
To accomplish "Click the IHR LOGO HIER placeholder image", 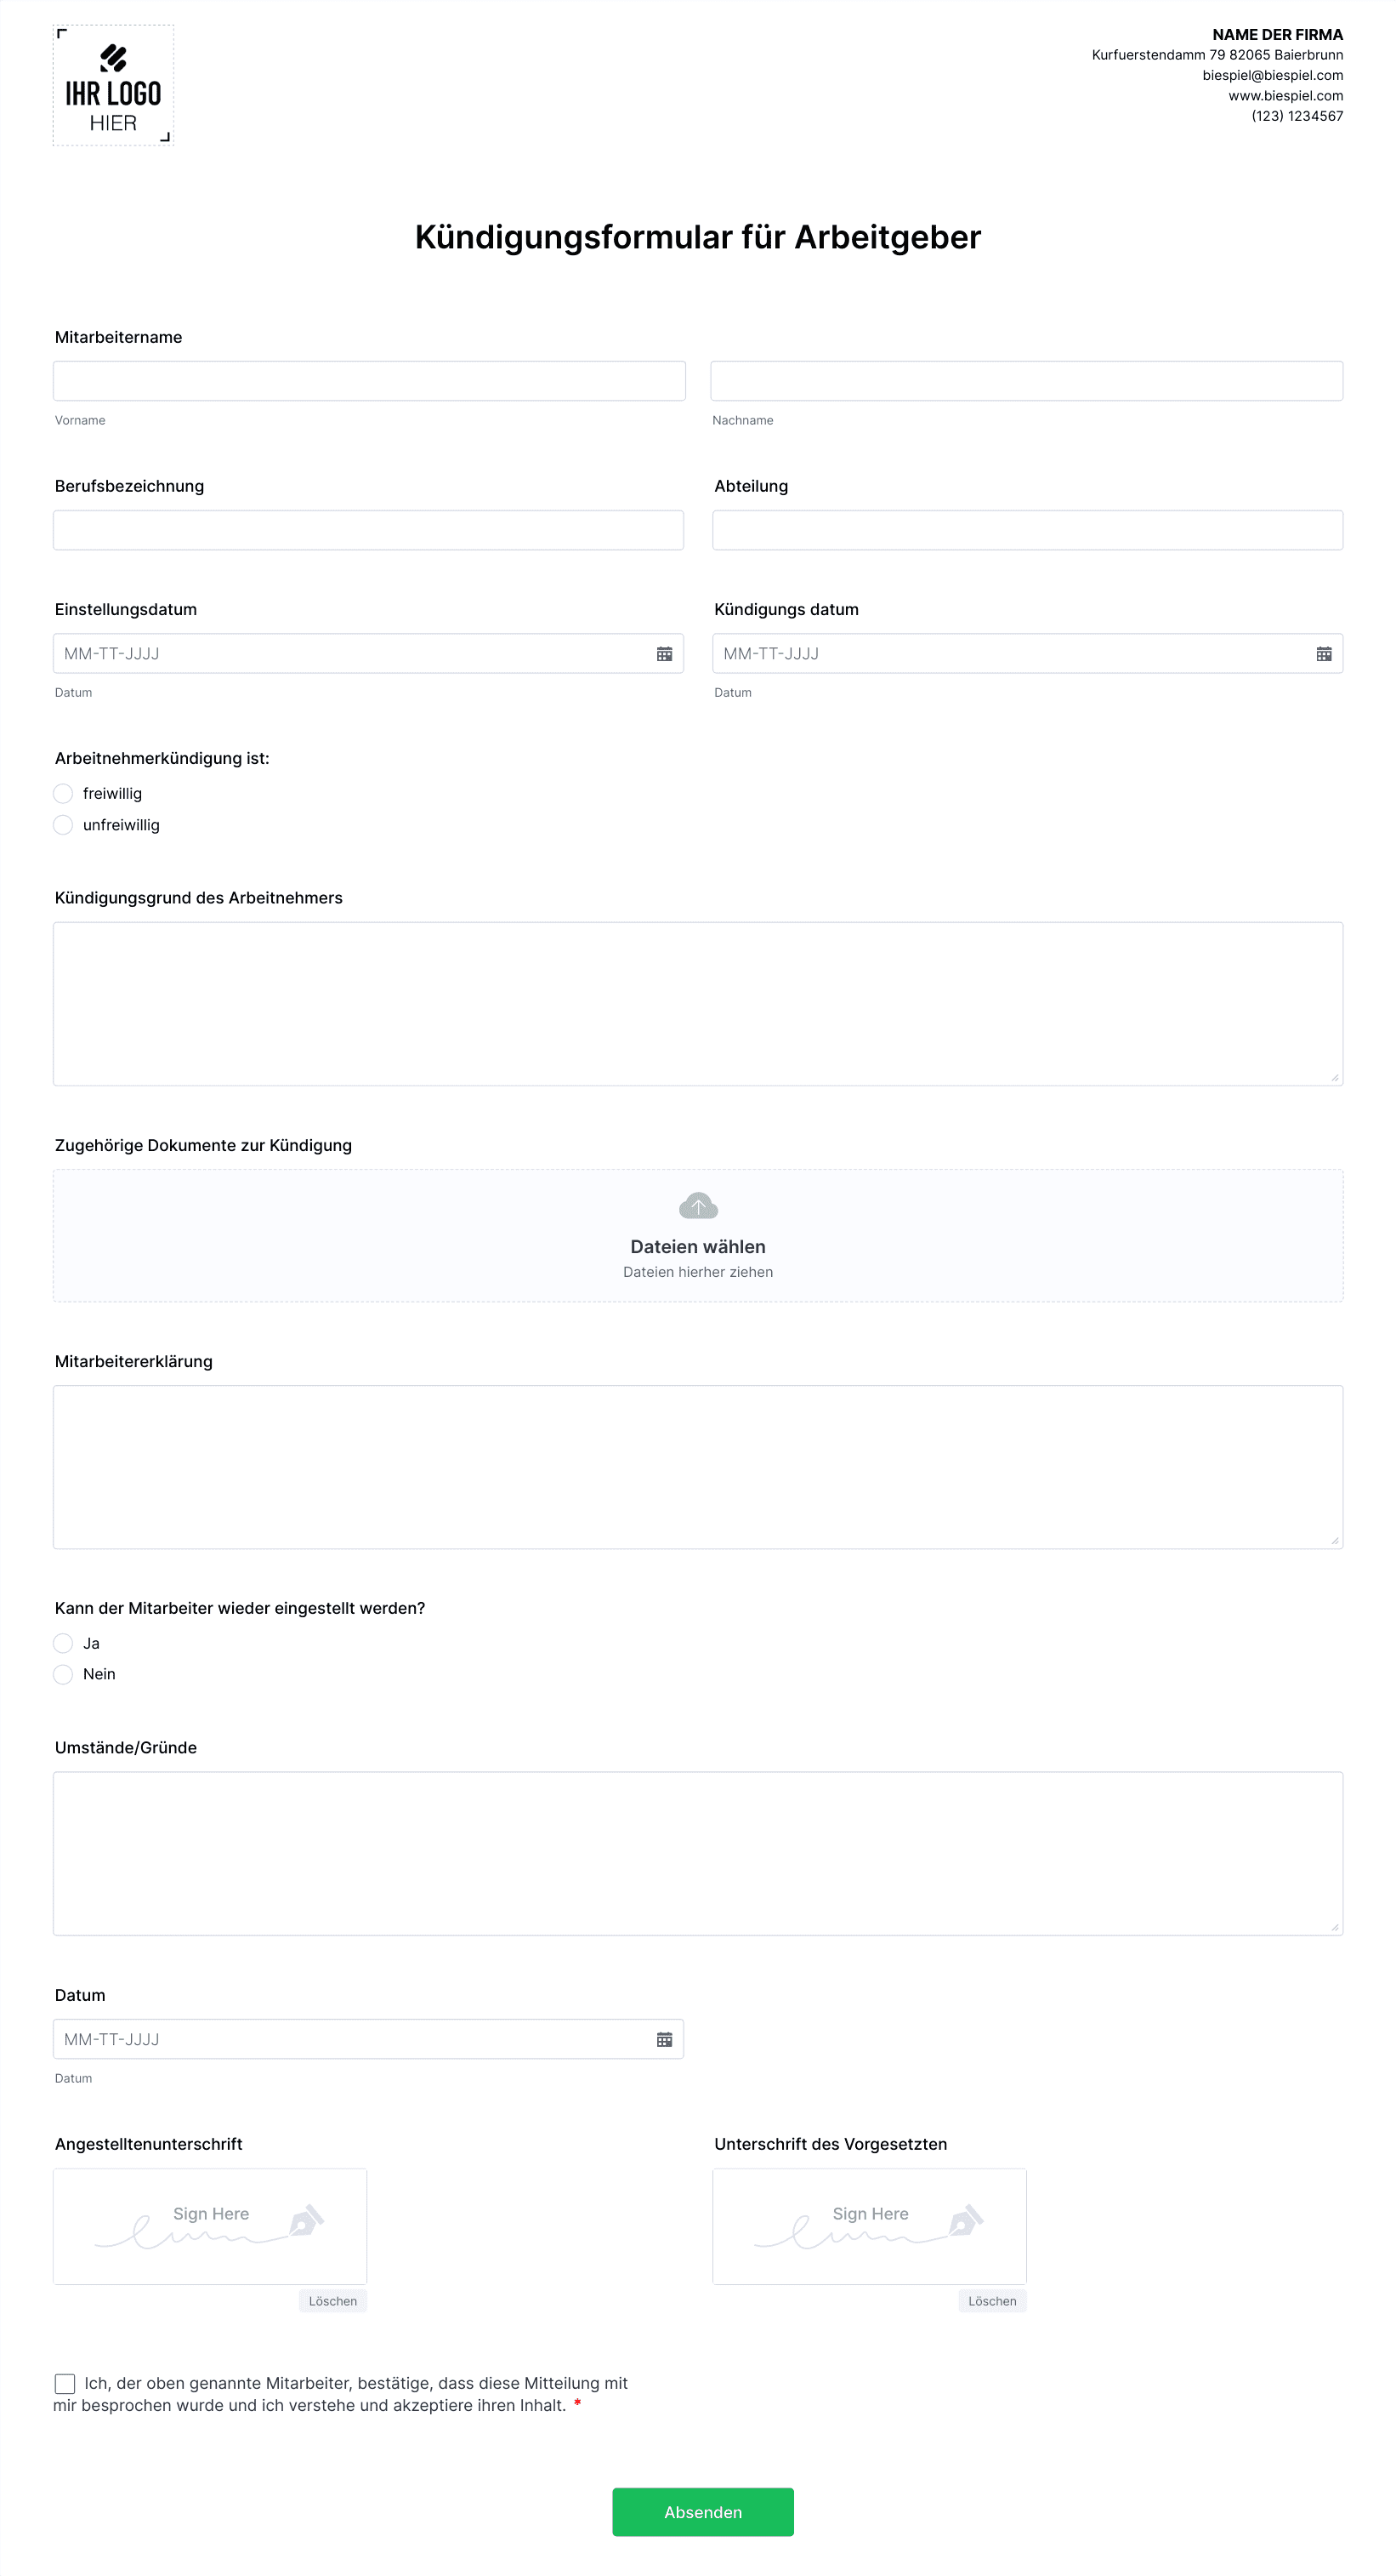I will [x=113, y=86].
